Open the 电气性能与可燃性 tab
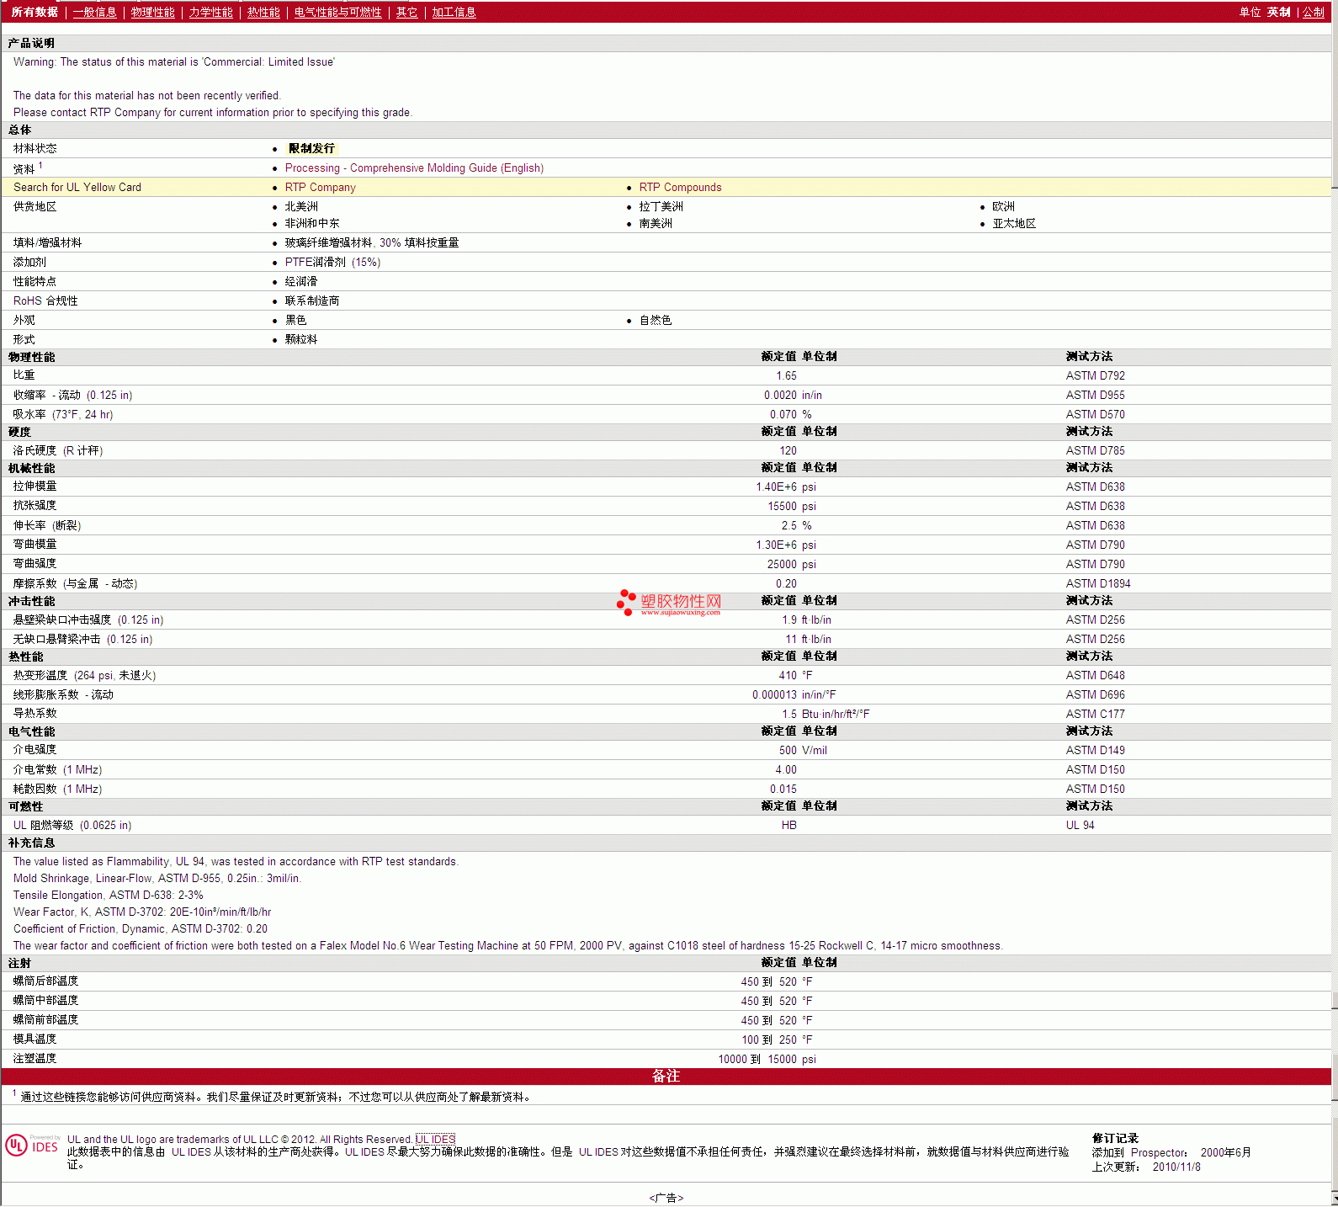The width and height of the screenshot is (1338, 1207). [337, 13]
